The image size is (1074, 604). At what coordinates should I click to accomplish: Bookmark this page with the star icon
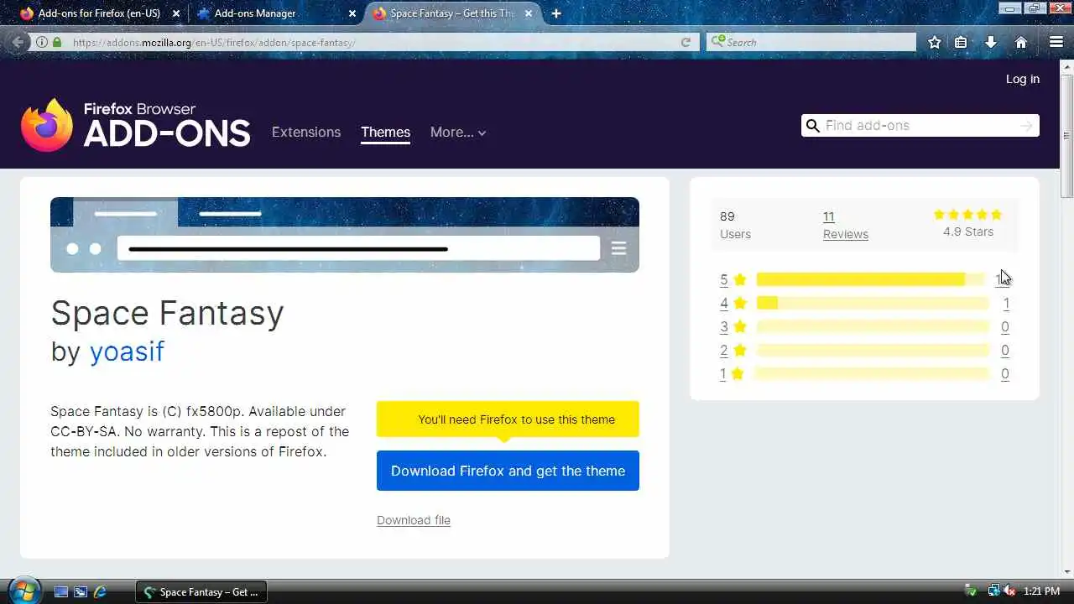(x=934, y=42)
